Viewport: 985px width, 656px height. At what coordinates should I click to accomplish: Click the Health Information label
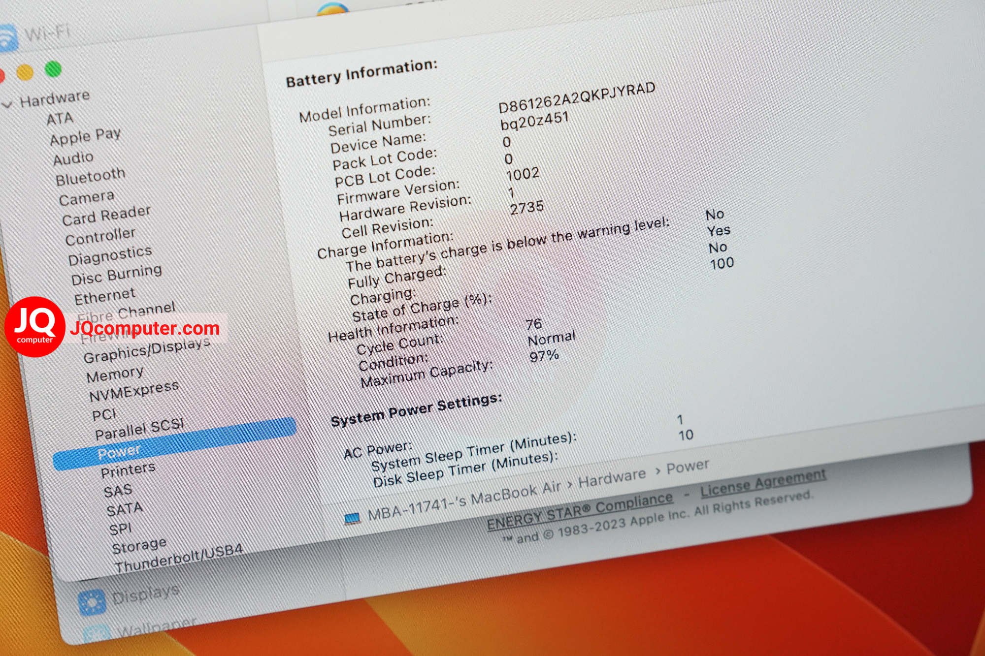coord(394,329)
